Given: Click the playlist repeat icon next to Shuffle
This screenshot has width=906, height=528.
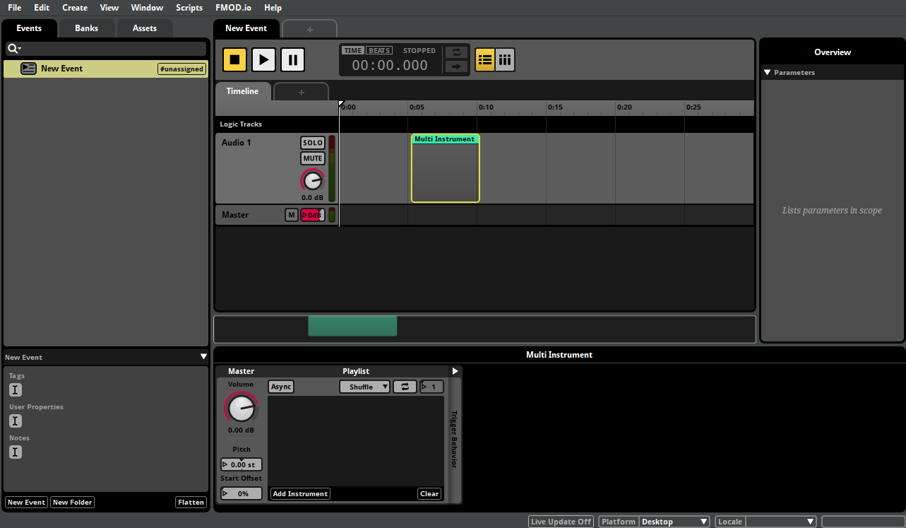Looking at the screenshot, I should coord(404,387).
